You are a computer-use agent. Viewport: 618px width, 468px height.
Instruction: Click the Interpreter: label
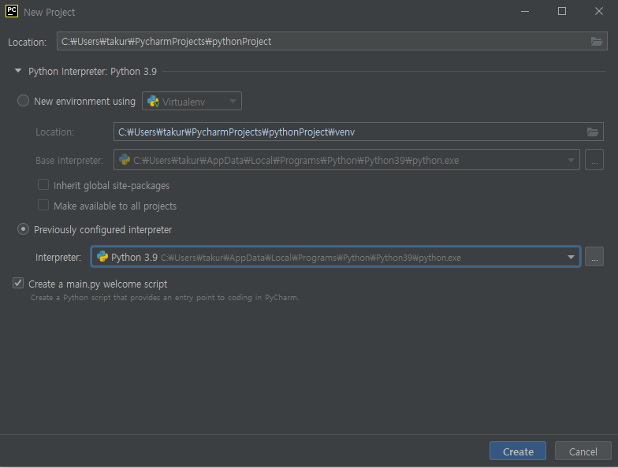pyautogui.click(x=58, y=257)
